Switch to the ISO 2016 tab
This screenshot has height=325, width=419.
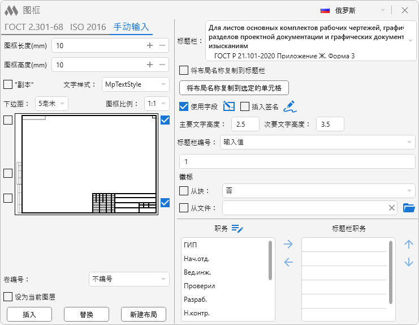[88, 27]
